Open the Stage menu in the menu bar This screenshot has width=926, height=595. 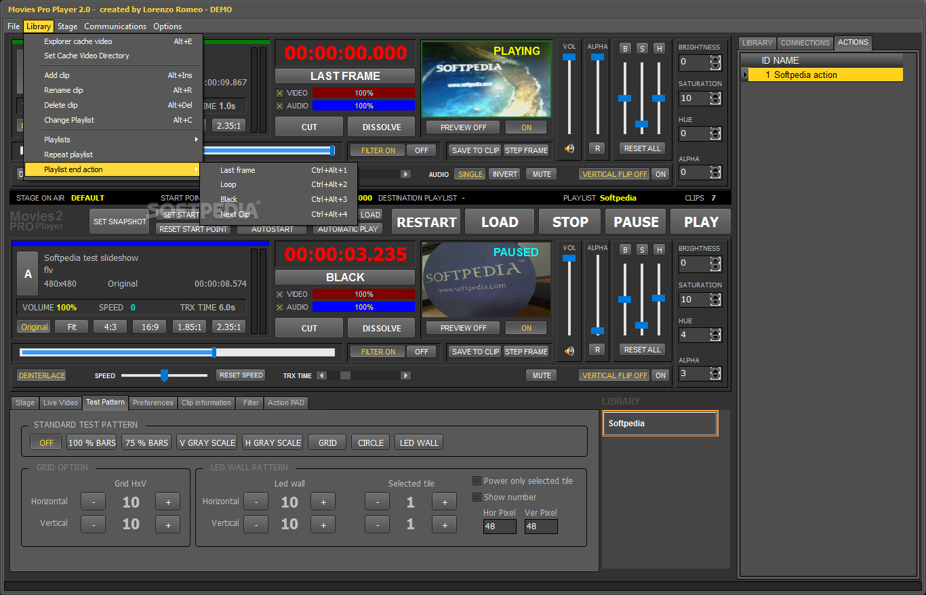pyautogui.click(x=67, y=26)
